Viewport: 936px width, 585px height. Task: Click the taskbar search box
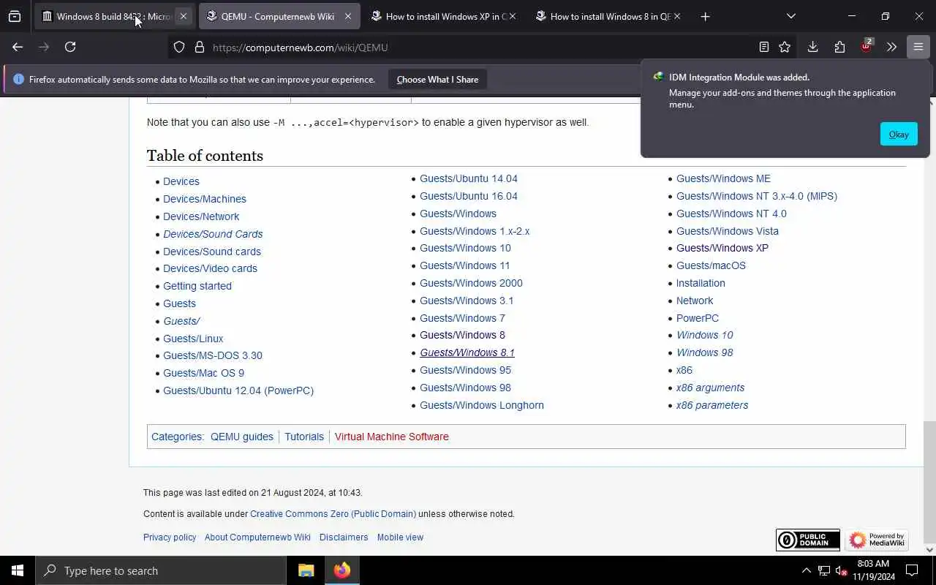coord(161,570)
